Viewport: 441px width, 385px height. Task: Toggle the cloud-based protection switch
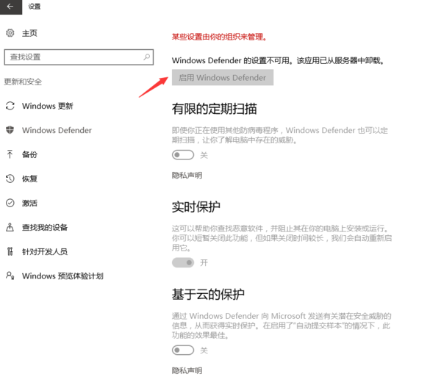183,350
